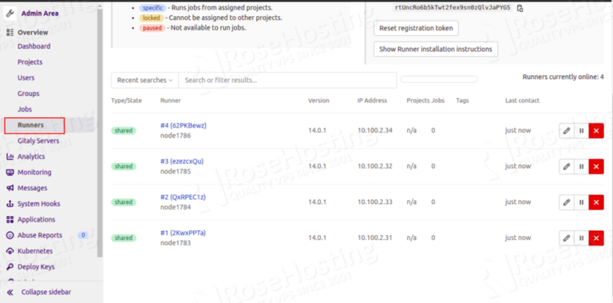Image resolution: width=613 pixels, height=303 pixels.
Task: Click the Analytics chart icon
Action: (10, 156)
